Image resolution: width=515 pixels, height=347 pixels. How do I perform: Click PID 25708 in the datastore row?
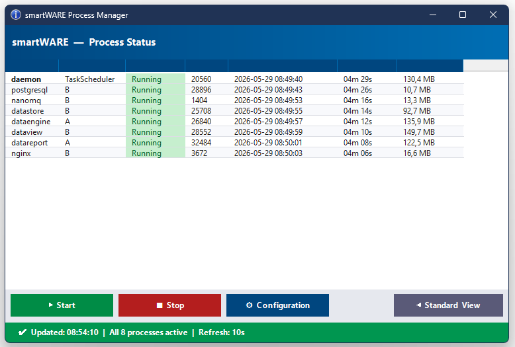[x=201, y=111]
